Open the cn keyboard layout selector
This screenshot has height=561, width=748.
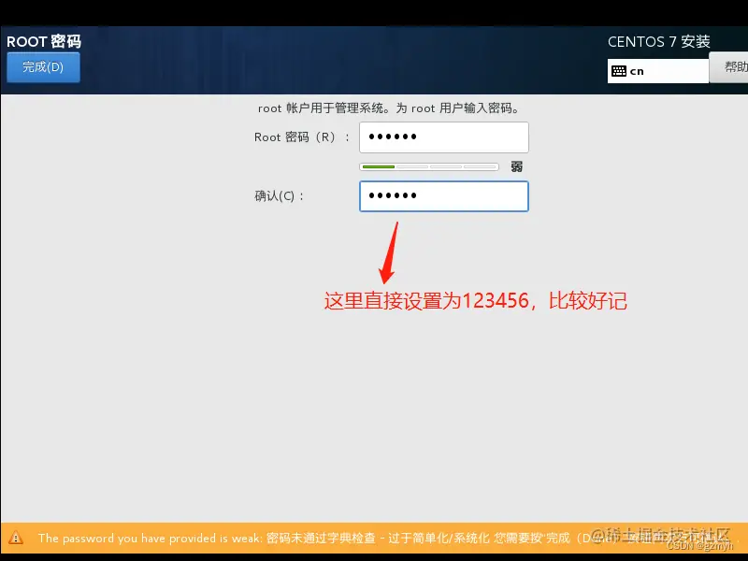[x=657, y=70]
